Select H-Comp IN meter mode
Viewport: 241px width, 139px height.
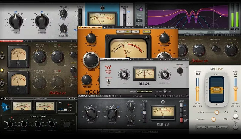[x=120, y=32]
